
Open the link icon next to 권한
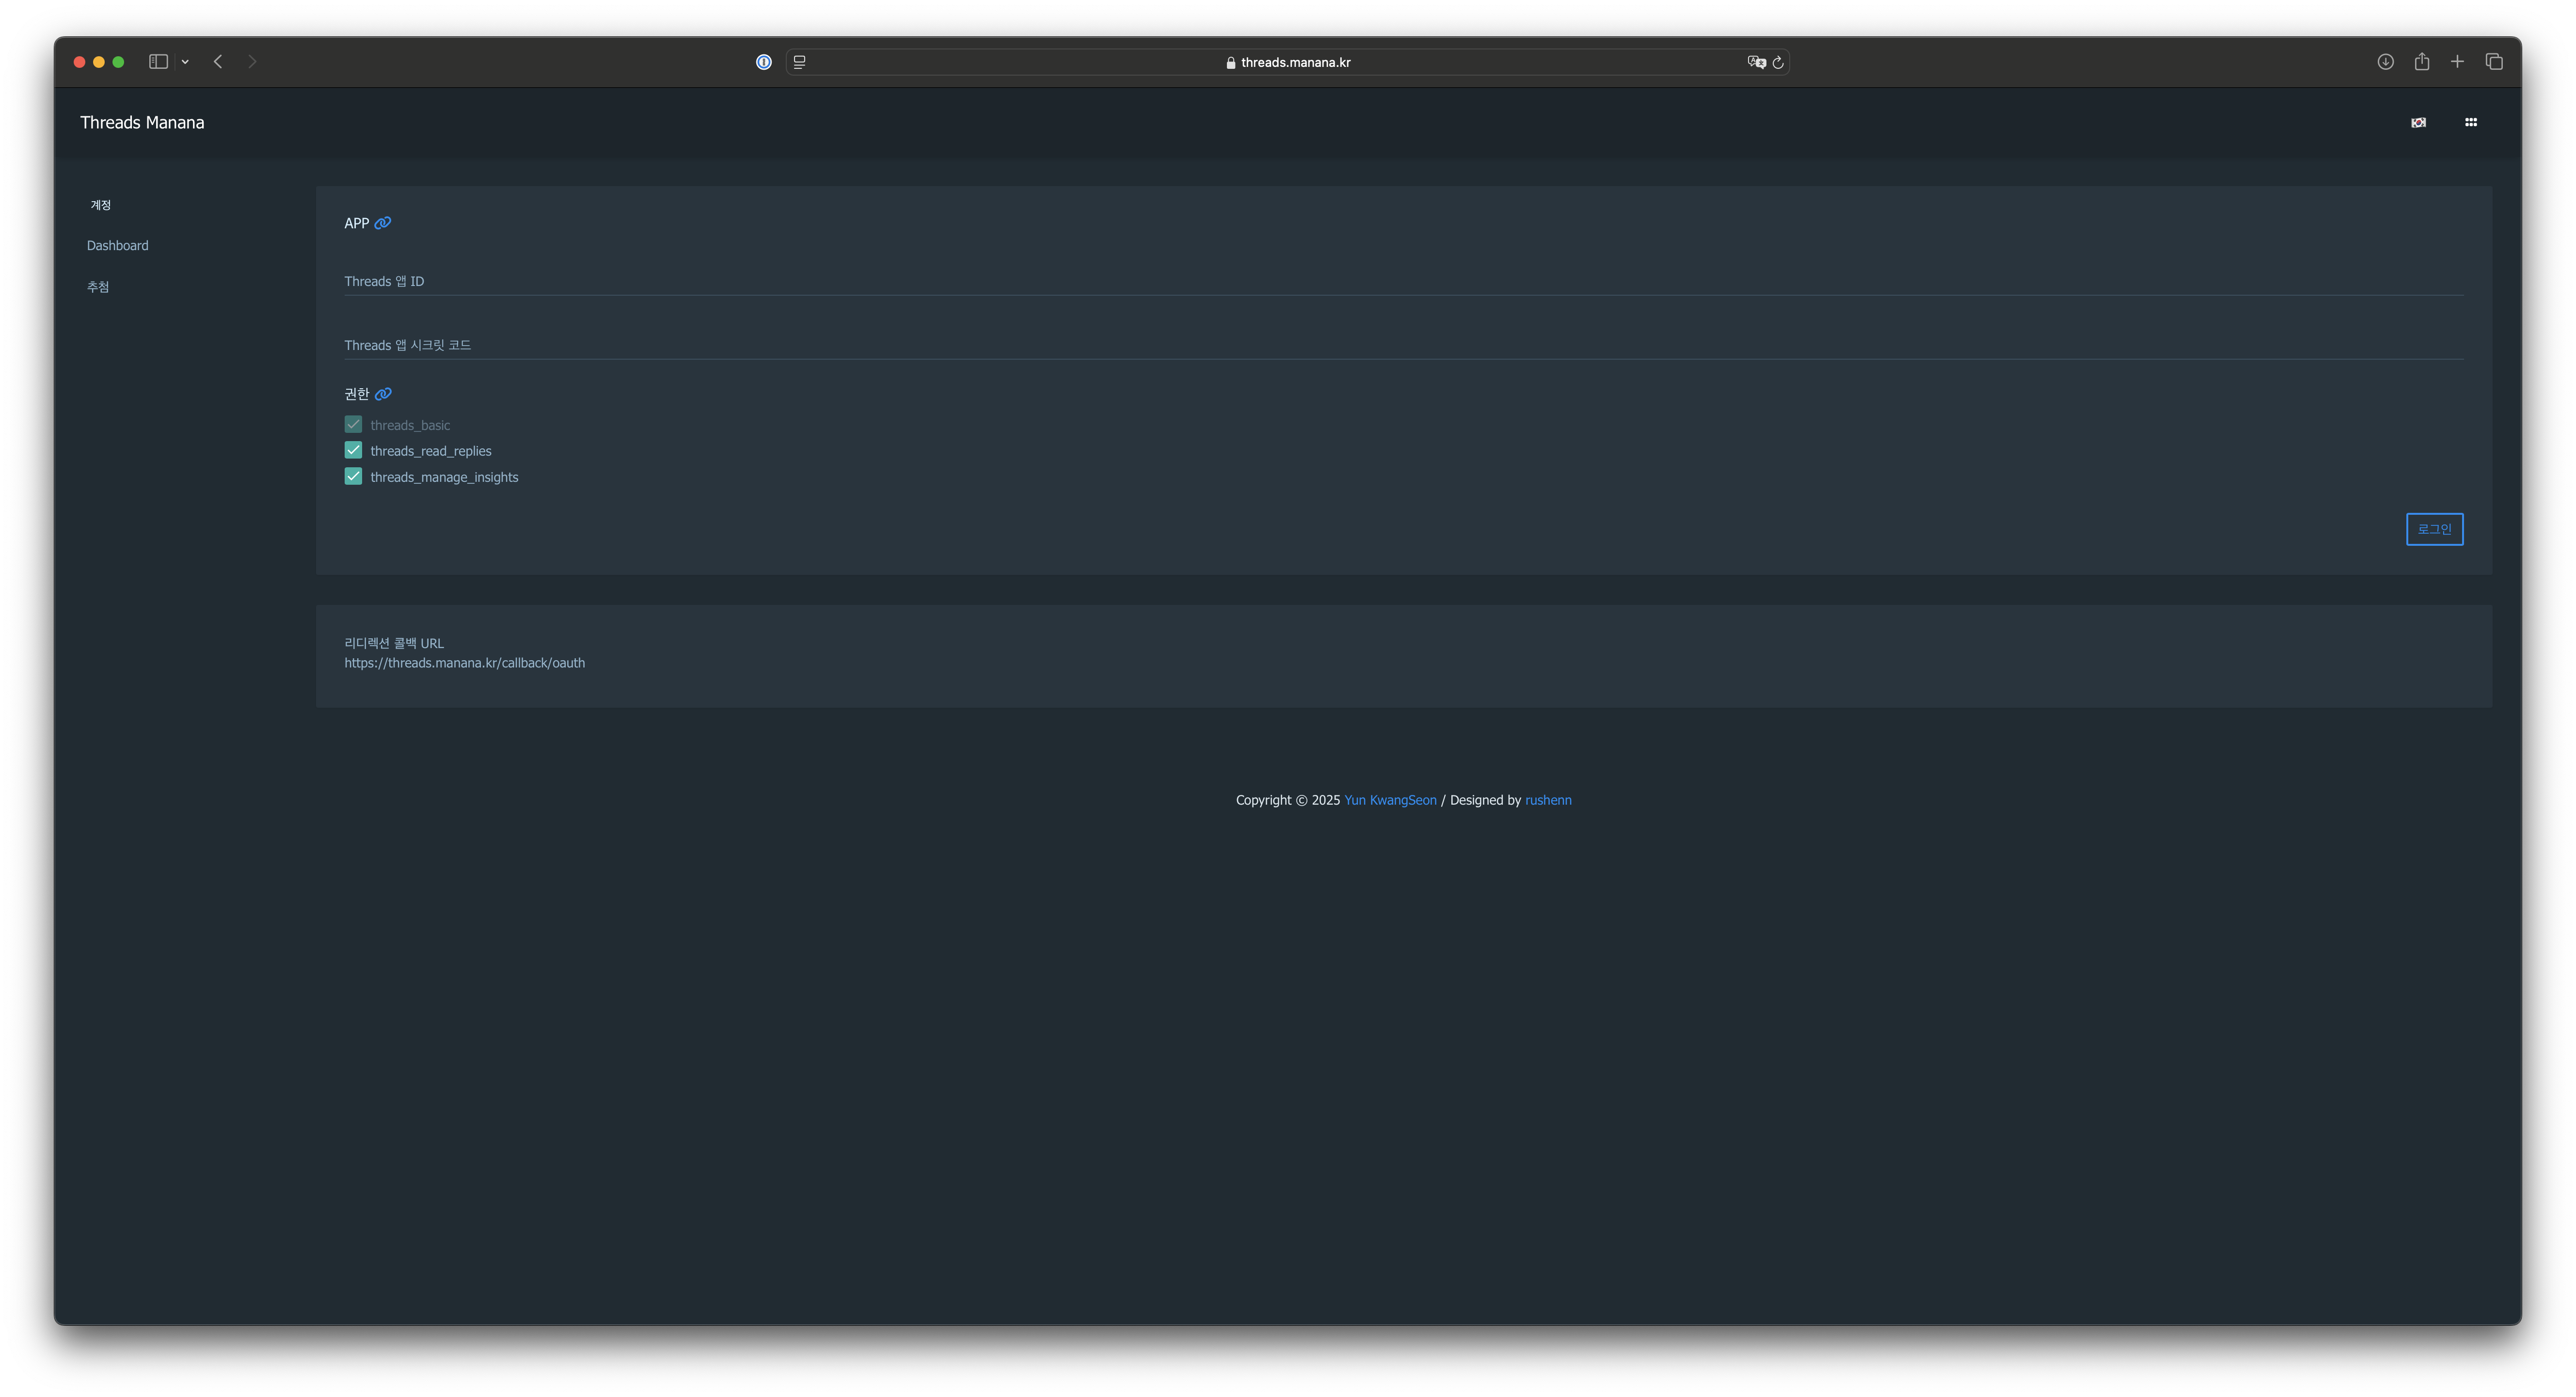click(x=383, y=394)
